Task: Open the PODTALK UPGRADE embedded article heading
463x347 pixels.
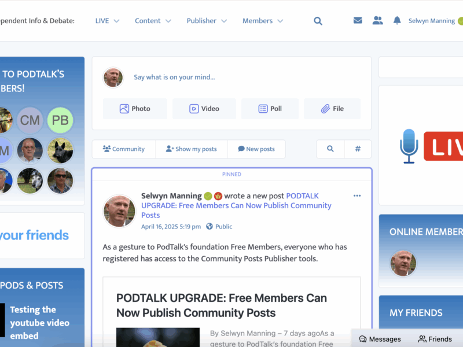Action: click(222, 305)
